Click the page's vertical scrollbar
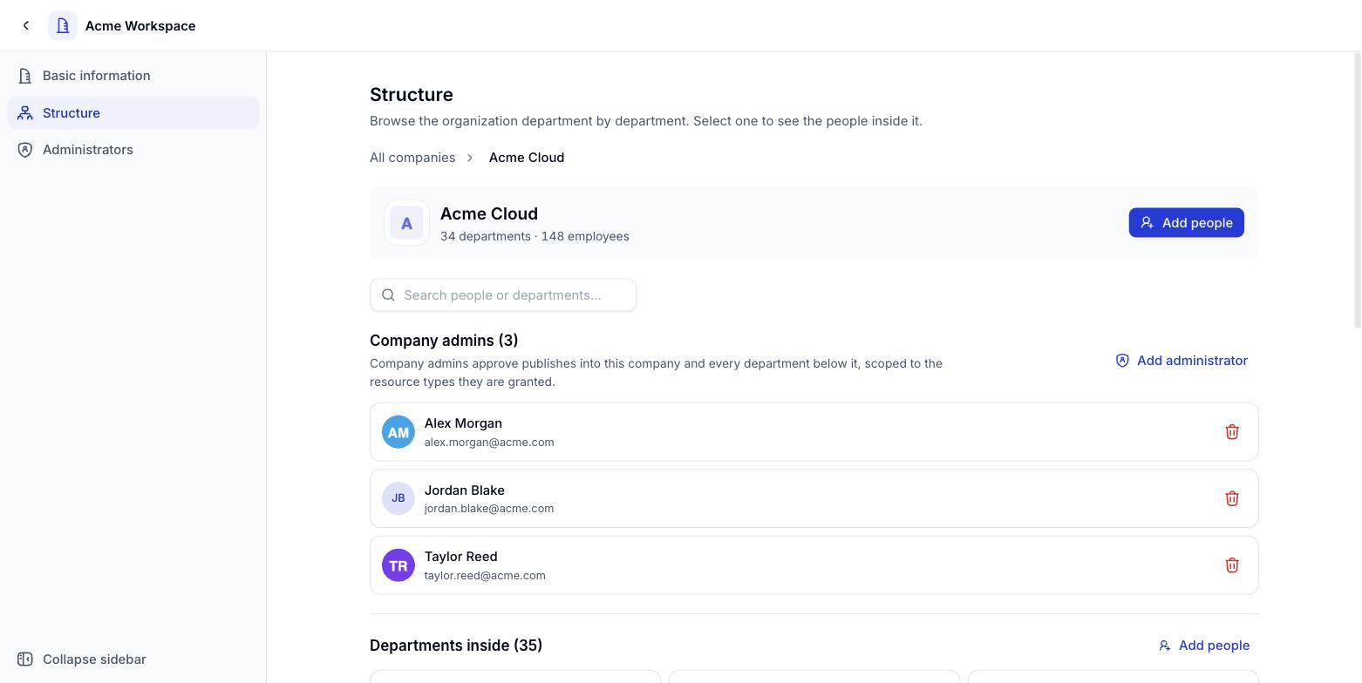The image size is (1362, 683). 1357,191
